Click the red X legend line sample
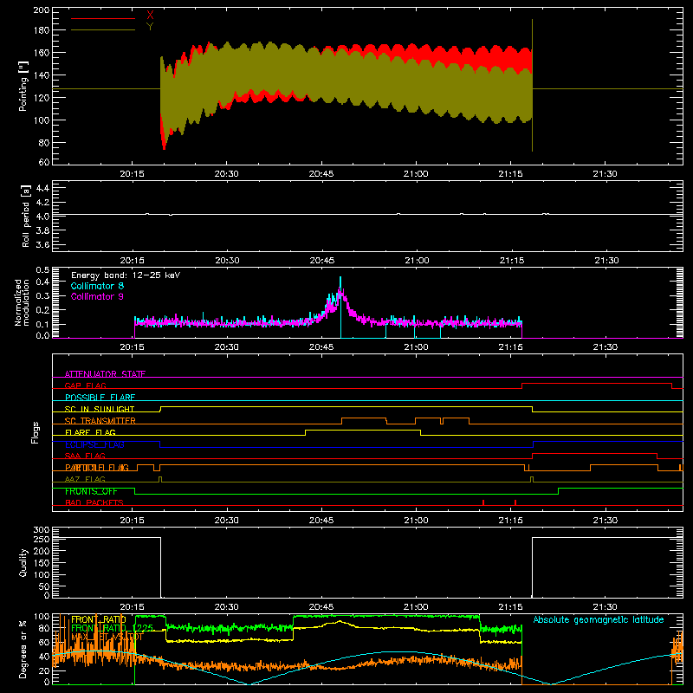This screenshot has width=693, height=693. point(103,18)
